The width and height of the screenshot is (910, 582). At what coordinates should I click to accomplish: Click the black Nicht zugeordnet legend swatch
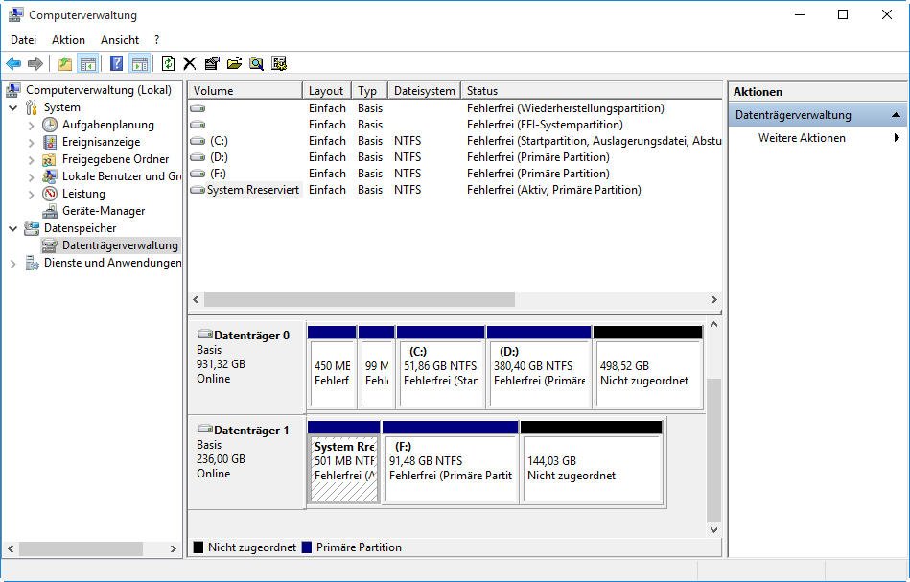point(198,547)
